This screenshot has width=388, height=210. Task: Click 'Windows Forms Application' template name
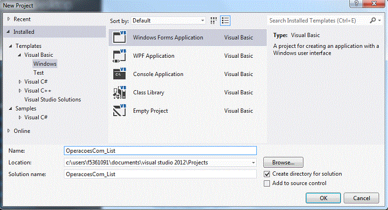point(168,38)
